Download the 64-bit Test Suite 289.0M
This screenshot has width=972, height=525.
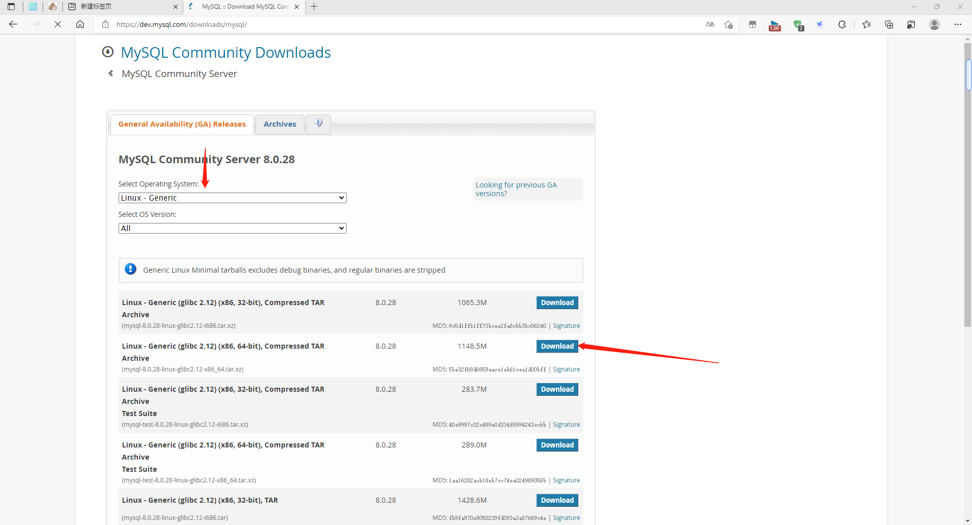coord(557,445)
